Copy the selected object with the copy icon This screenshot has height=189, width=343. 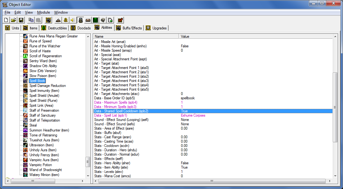[x=31, y=20]
